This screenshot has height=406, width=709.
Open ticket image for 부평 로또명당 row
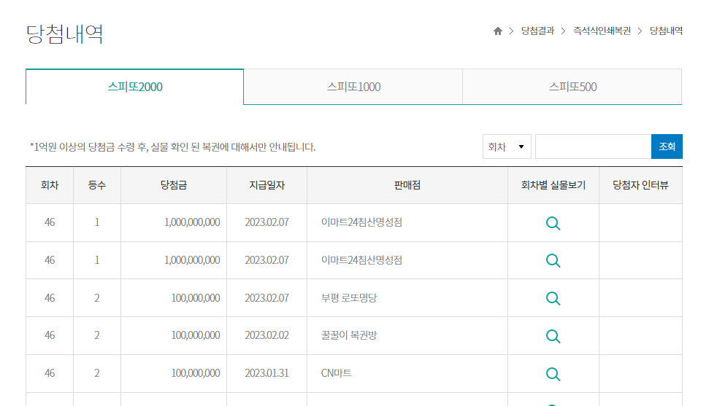point(553,298)
